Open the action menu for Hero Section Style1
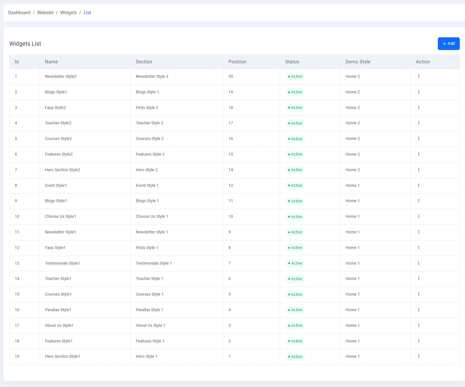Image resolution: width=465 pixels, height=387 pixels. (x=419, y=356)
